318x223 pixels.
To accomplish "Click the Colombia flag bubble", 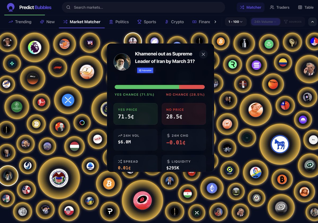I will [x=283, y=63].
